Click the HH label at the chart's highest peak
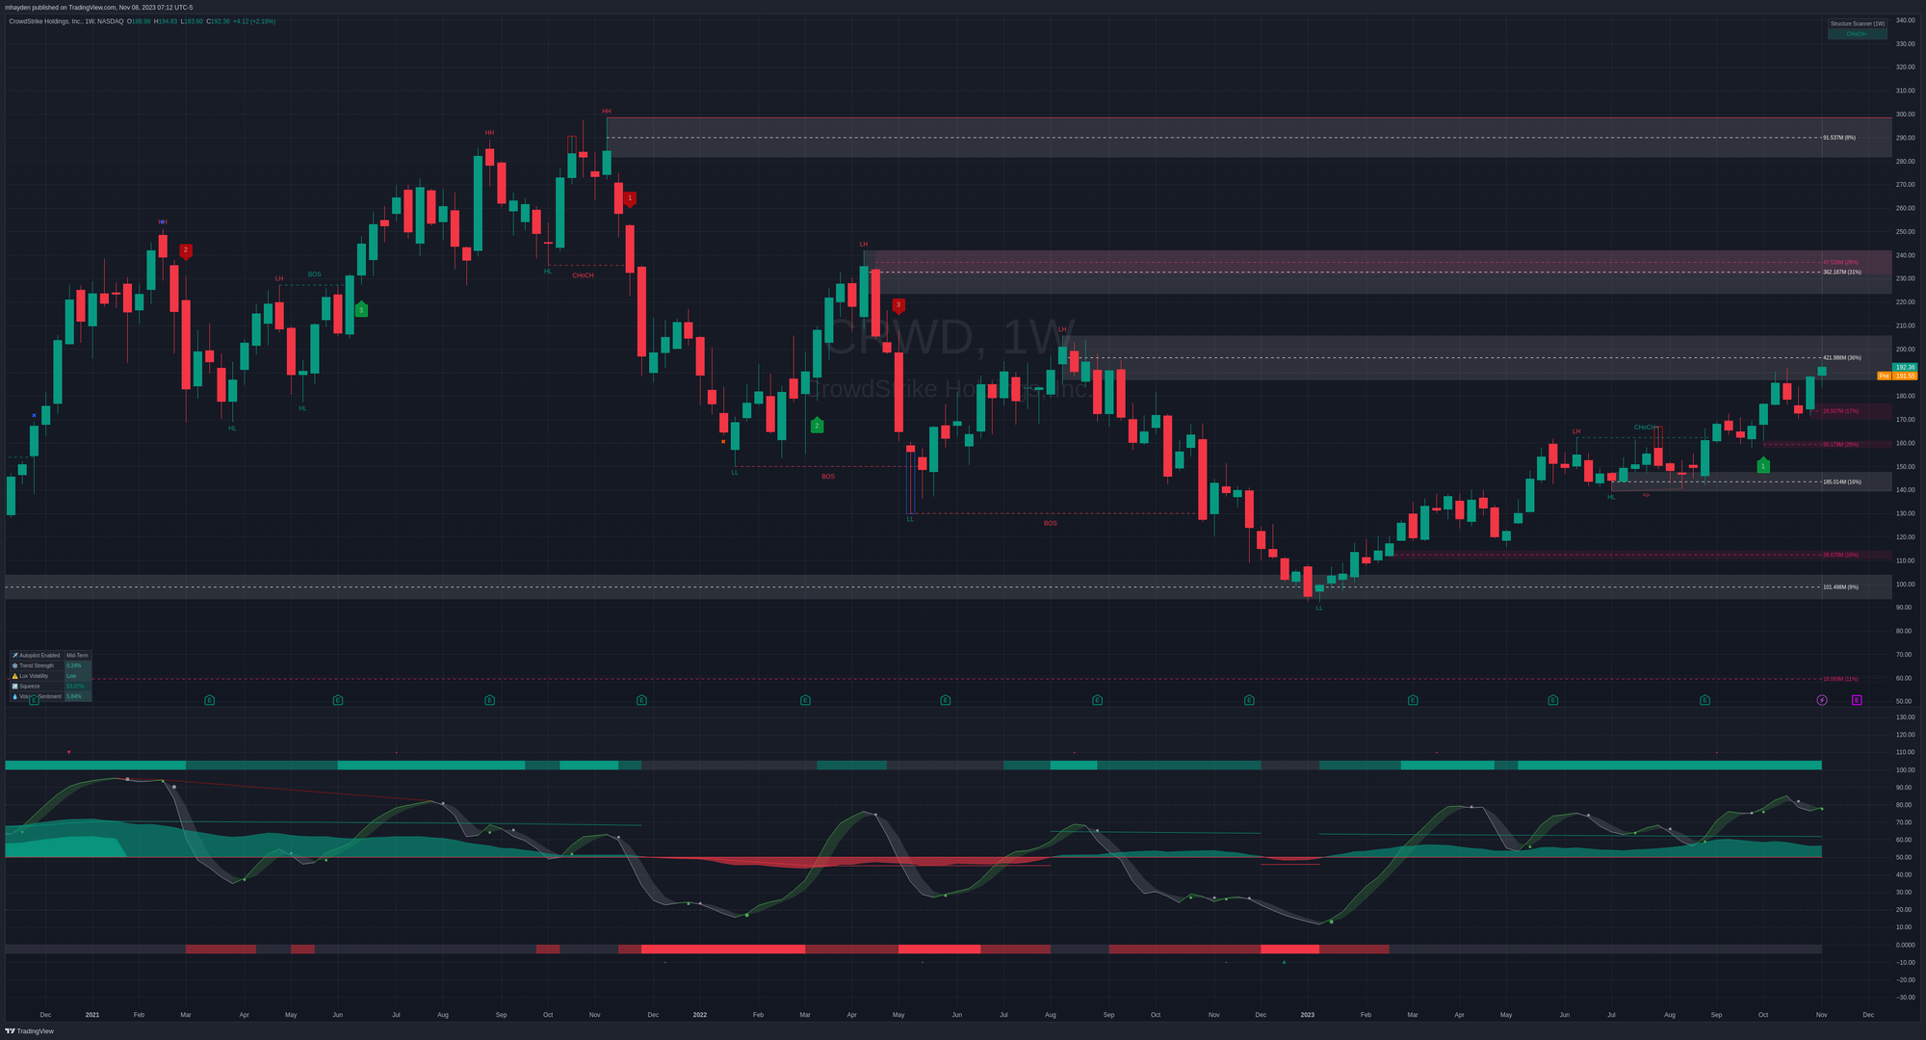This screenshot has width=1926, height=1040. [x=607, y=111]
